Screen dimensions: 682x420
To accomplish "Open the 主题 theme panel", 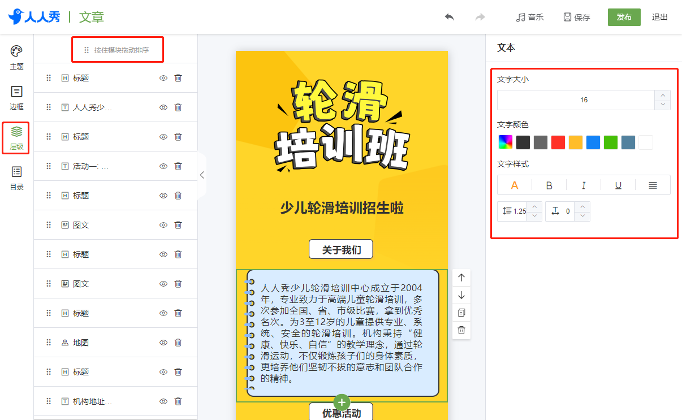I will pyautogui.click(x=17, y=57).
